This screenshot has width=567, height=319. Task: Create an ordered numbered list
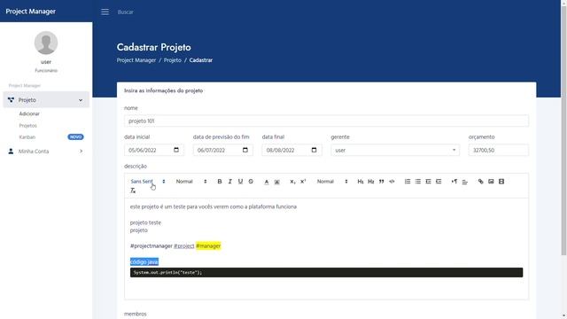click(408, 182)
